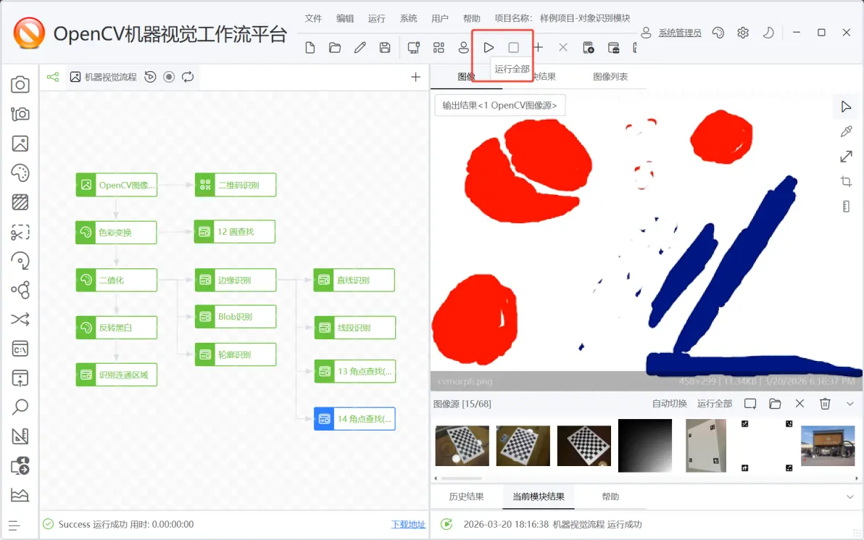
Task: Open the settings gear icon
Action: point(743,33)
